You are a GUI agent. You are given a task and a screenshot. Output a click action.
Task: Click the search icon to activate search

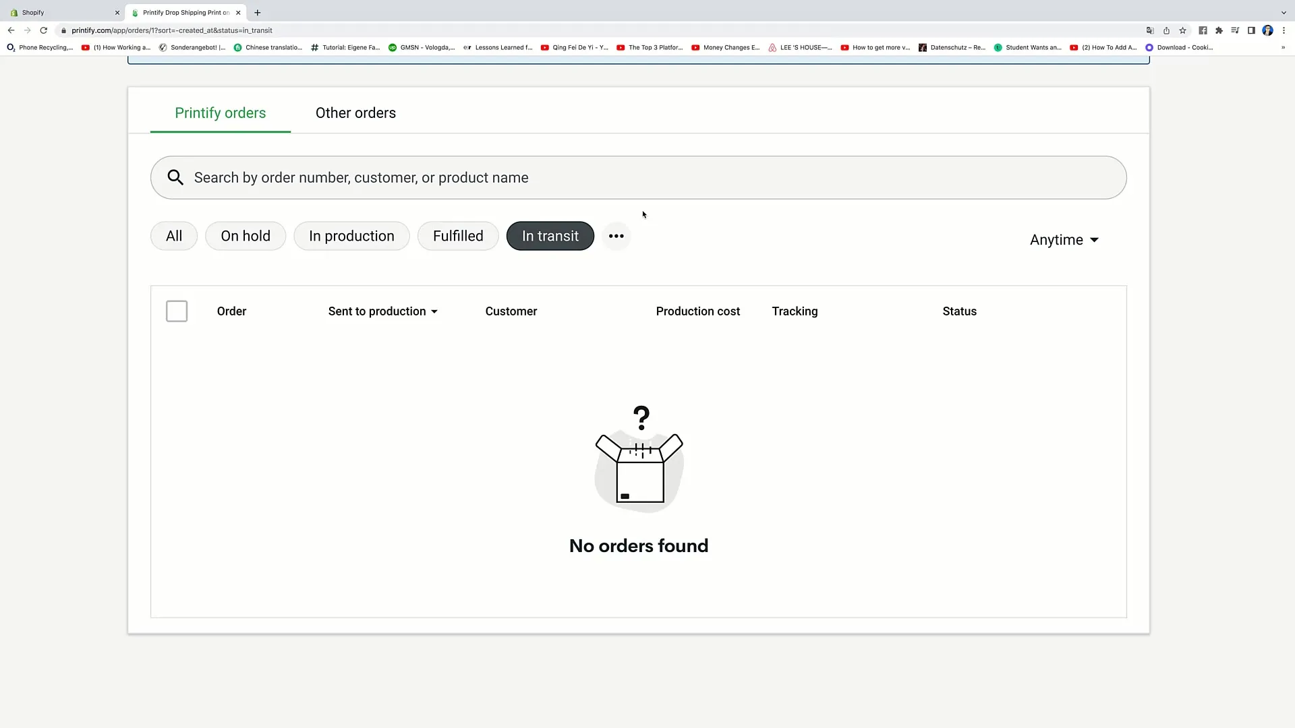176,178
